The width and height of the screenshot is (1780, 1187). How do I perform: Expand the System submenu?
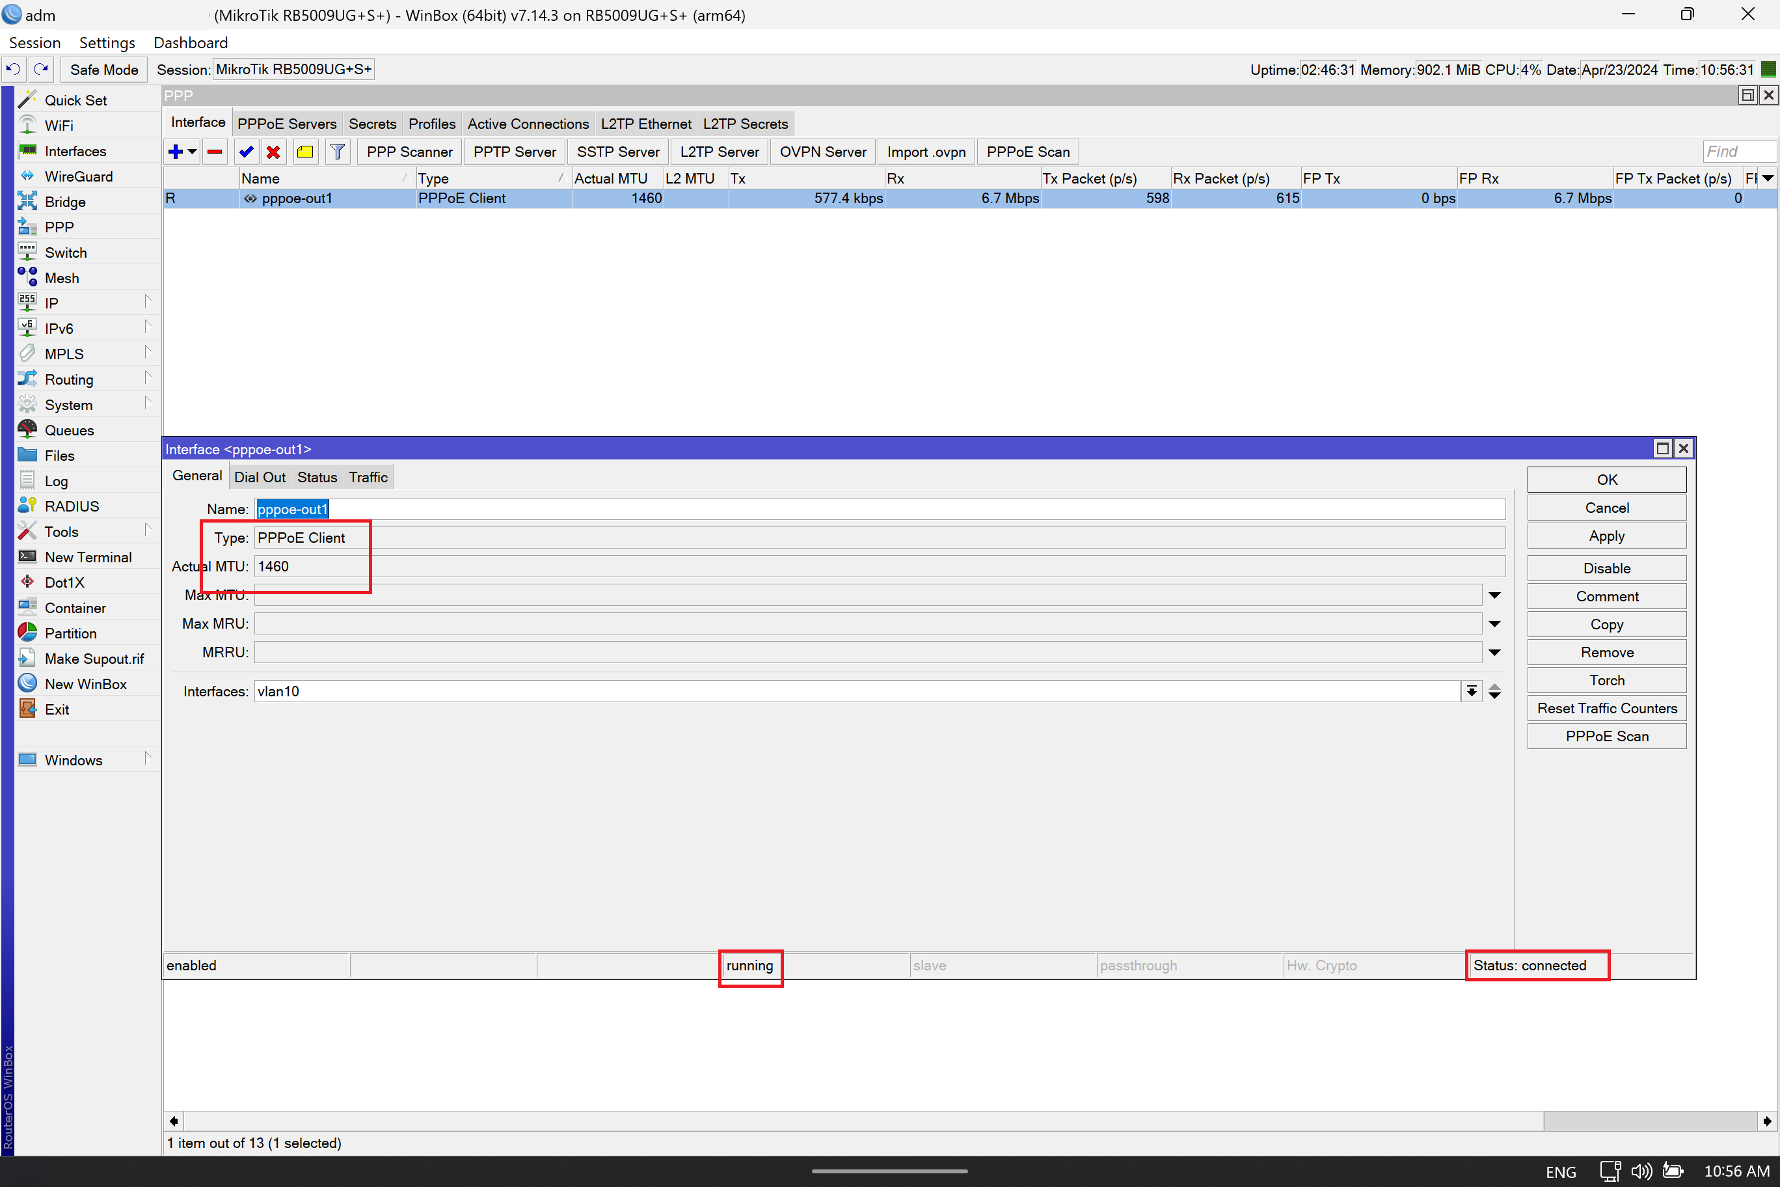(x=148, y=403)
